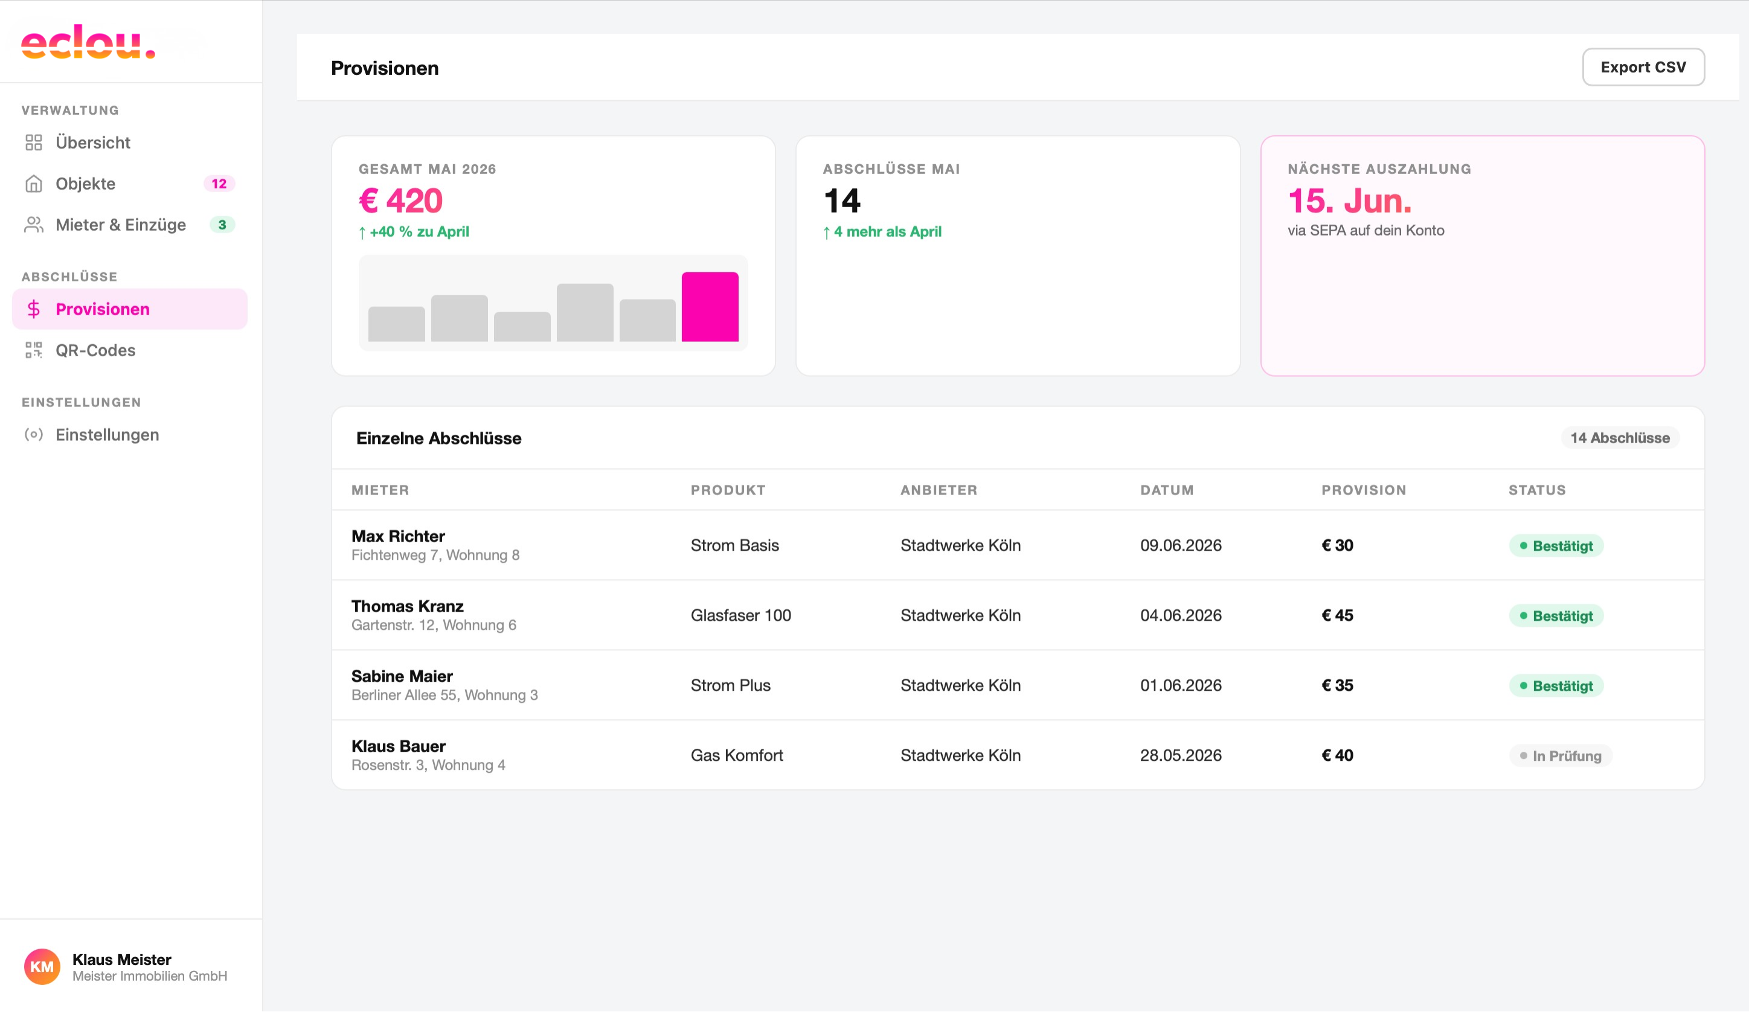Click the pink May bar in chart
Image resolution: width=1749 pixels, height=1012 pixels.
click(x=709, y=307)
